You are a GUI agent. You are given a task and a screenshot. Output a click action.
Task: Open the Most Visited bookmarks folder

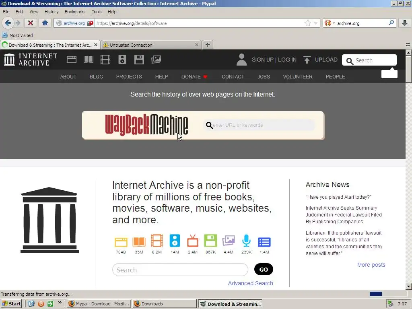[x=18, y=35]
